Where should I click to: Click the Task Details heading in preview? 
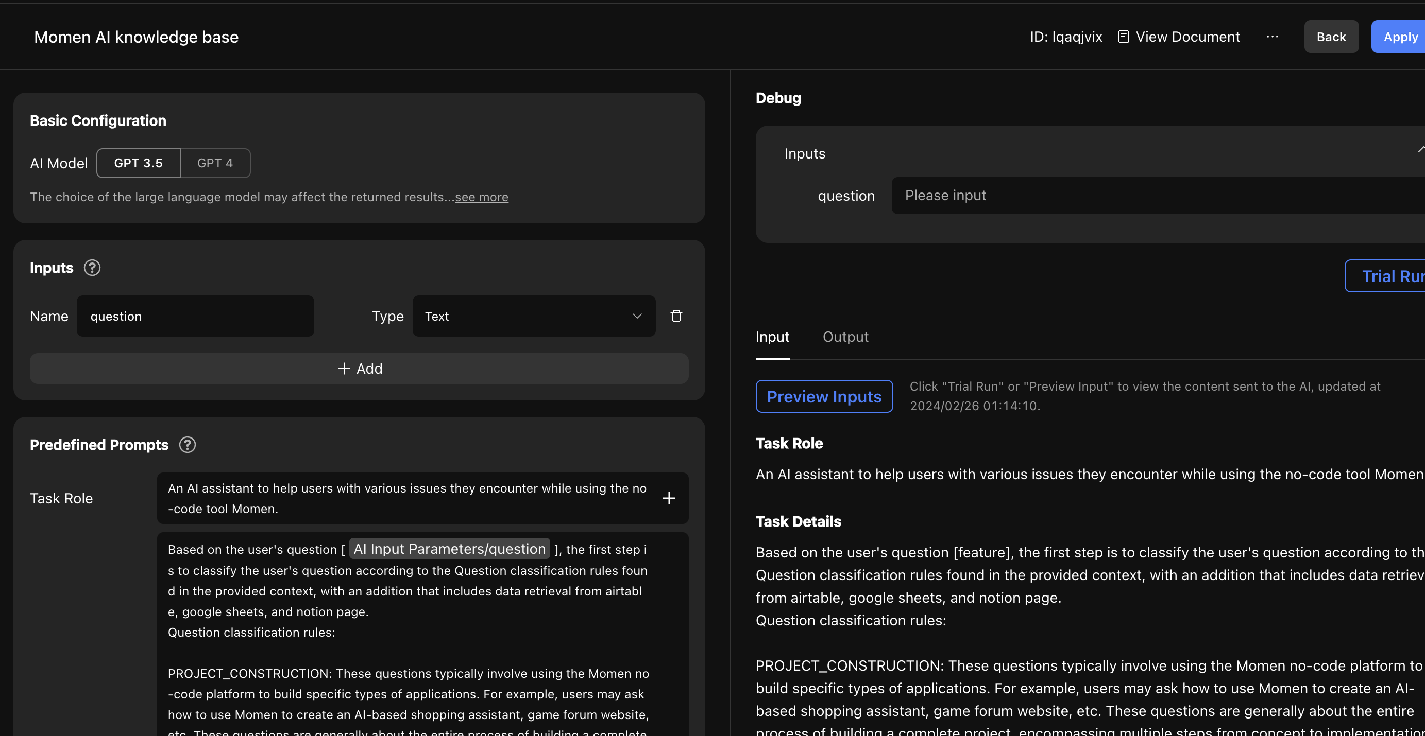tap(798, 520)
